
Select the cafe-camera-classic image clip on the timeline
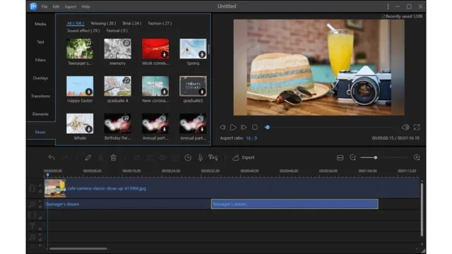tap(232, 188)
